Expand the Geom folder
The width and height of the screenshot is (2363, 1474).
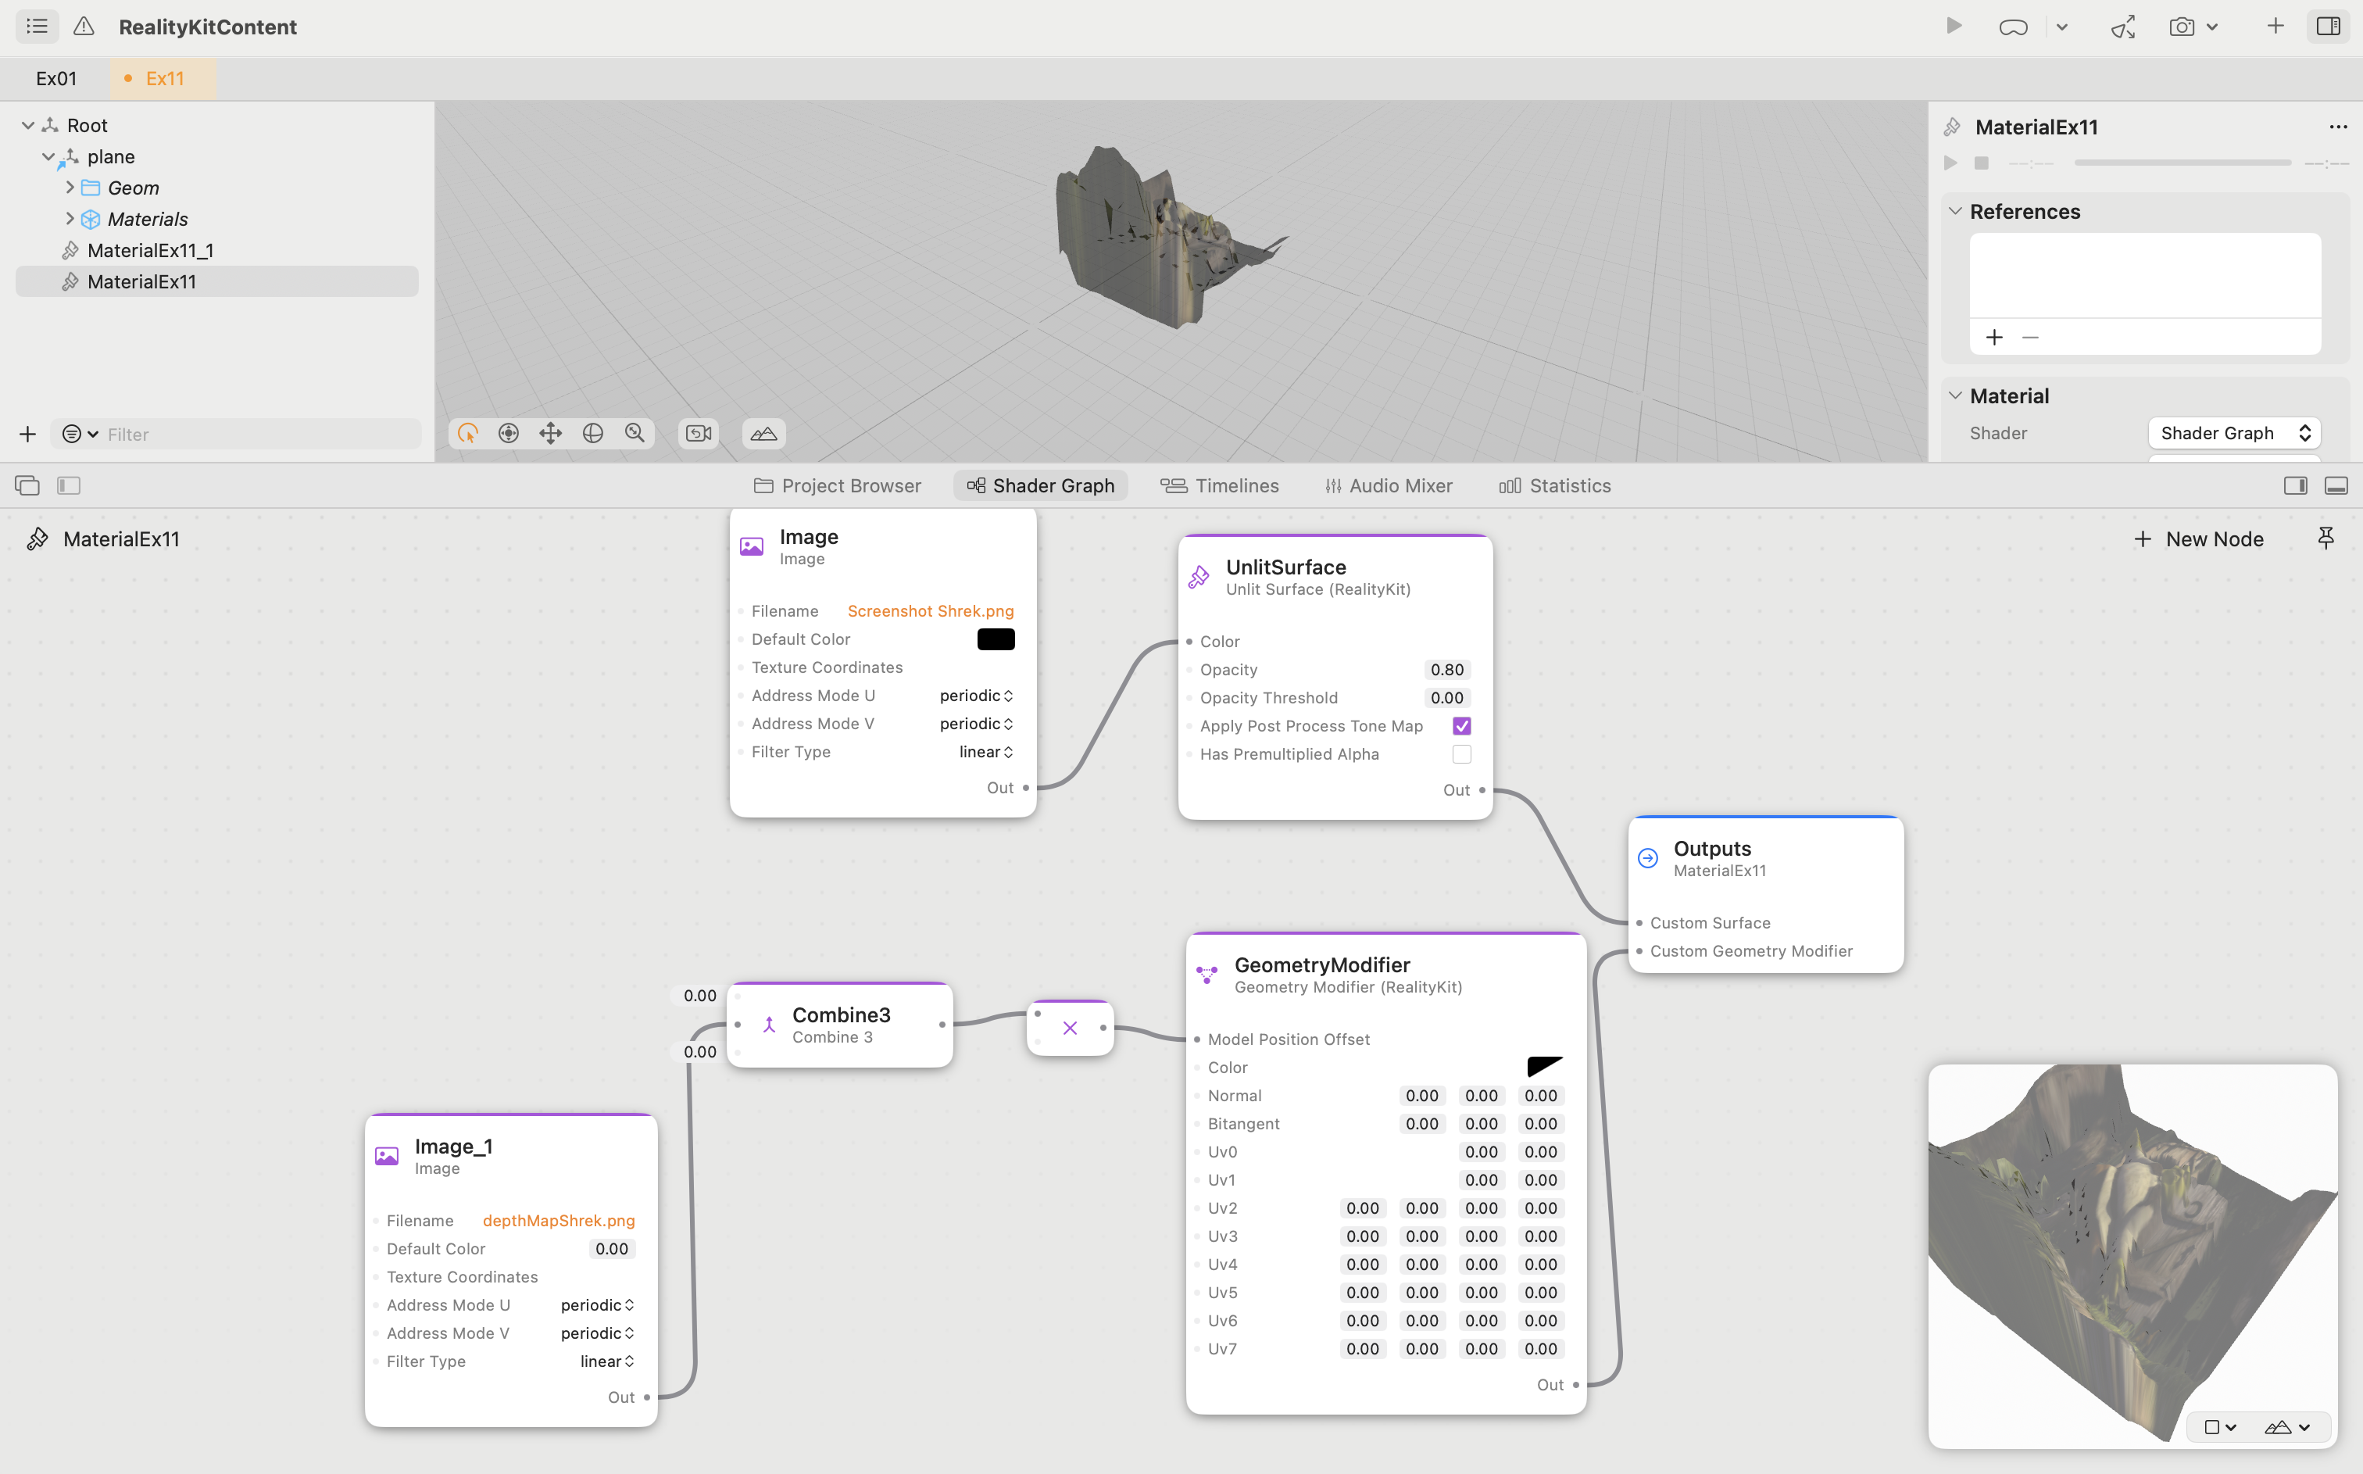click(x=70, y=187)
